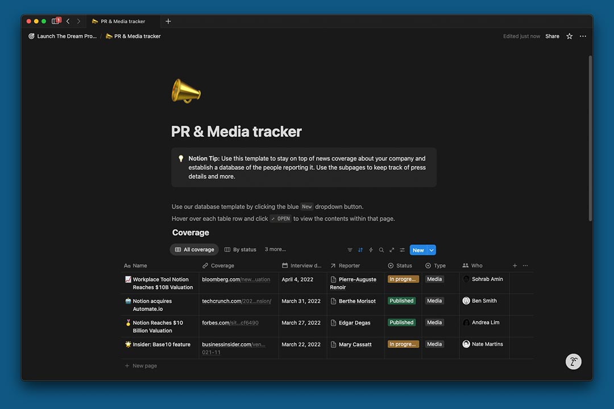Click Nate Martins' avatar
Viewport: 614px width, 409px height.
(x=466, y=344)
